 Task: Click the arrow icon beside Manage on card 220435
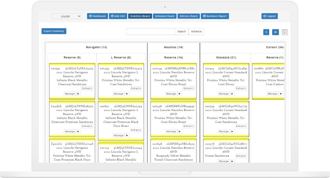pos(127,94)
